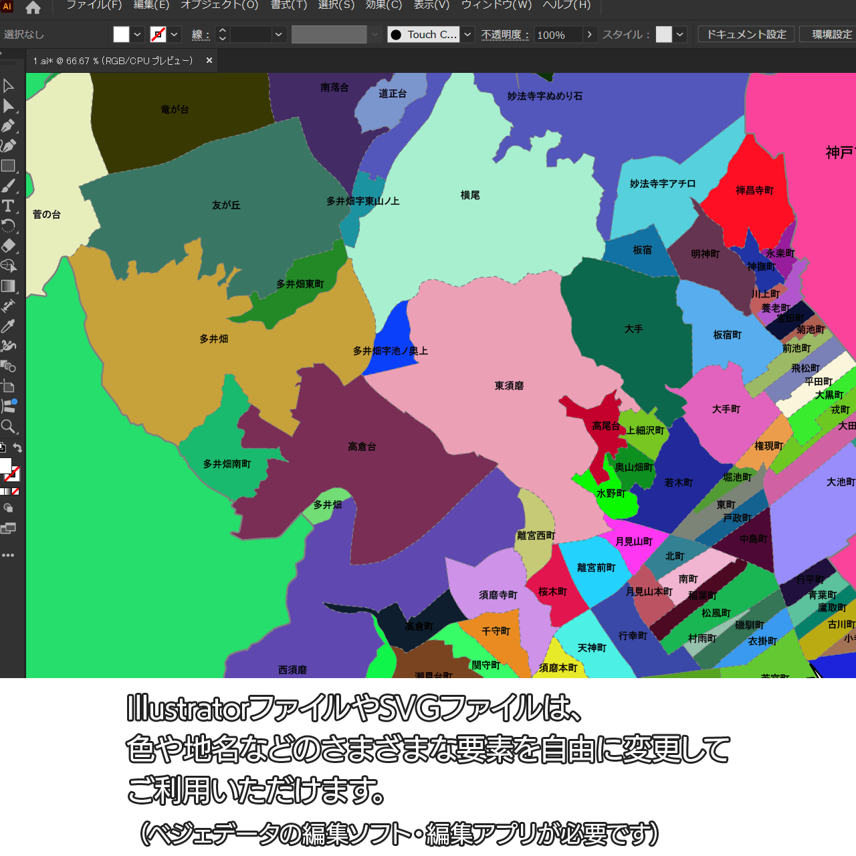The height and width of the screenshot is (856, 856).
Task: Activate the Zoom tool
Action: [x=8, y=427]
